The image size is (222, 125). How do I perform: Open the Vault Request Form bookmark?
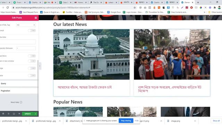[28, 12]
